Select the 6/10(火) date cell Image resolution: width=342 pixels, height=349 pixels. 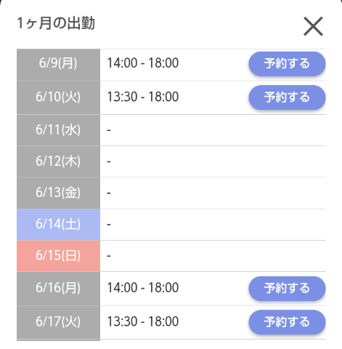point(58,97)
